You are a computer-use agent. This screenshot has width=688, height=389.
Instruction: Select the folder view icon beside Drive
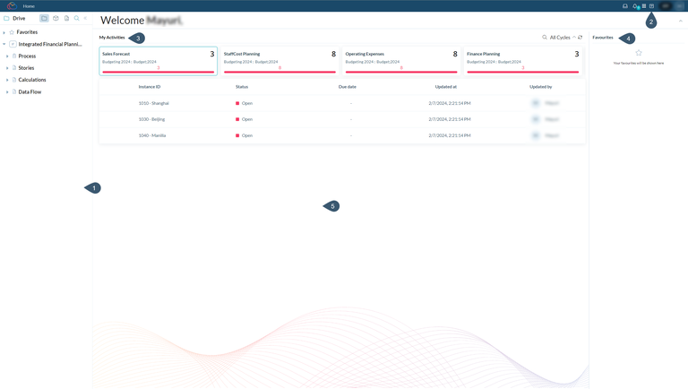coord(44,18)
